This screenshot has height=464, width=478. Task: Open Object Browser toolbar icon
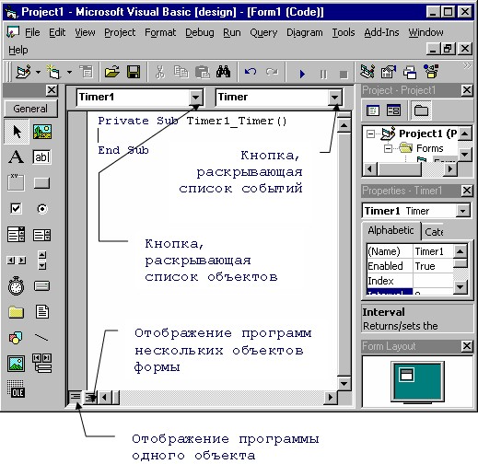click(431, 72)
